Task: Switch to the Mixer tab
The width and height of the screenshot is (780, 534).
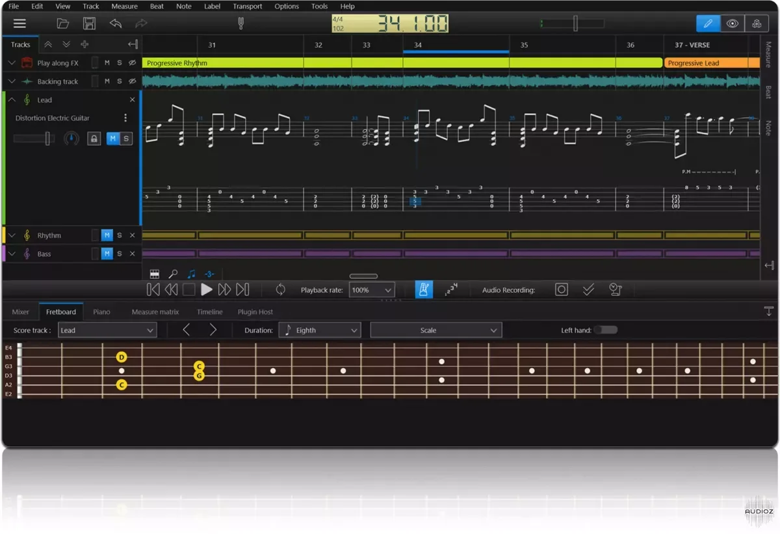Action: (21, 312)
